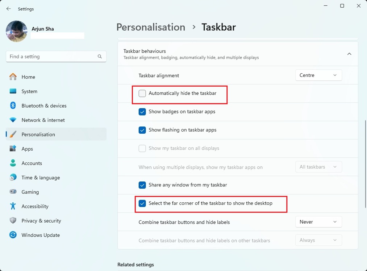Screen dimensions: 367x271
Task: Click the System monitor icon
Action: point(13,91)
